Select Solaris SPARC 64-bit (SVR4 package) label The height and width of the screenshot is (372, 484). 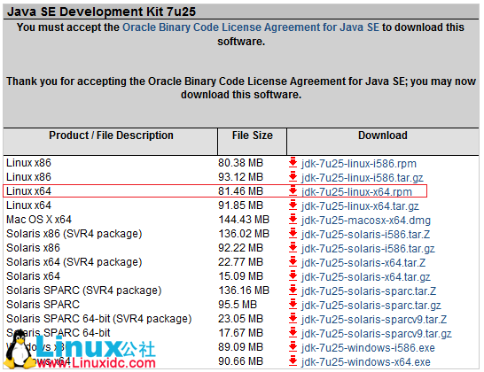98,319
